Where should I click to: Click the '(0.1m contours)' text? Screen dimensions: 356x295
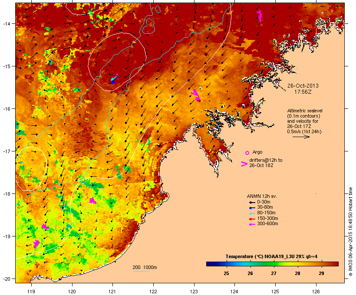point(303,116)
